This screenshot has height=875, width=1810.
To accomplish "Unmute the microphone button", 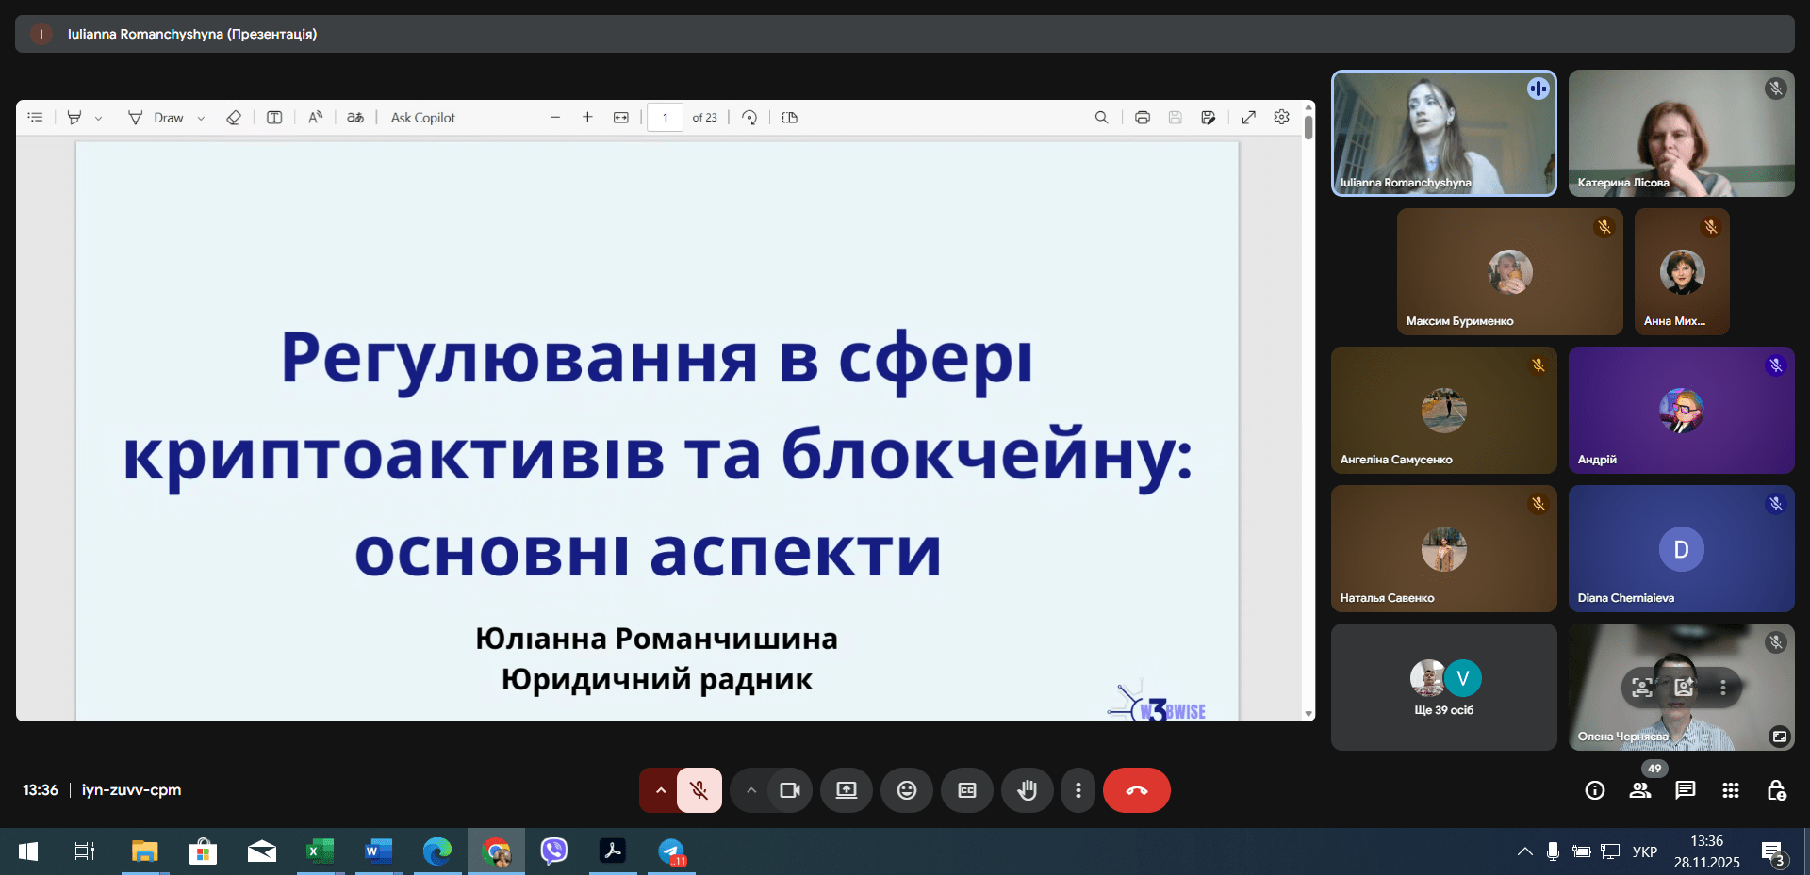I will coord(699,790).
